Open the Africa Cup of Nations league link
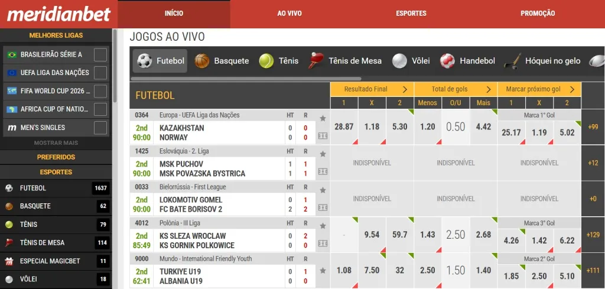This screenshot has width=605, height=289. [x=55, y=109]
